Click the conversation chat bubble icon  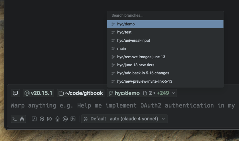(15, 93)
